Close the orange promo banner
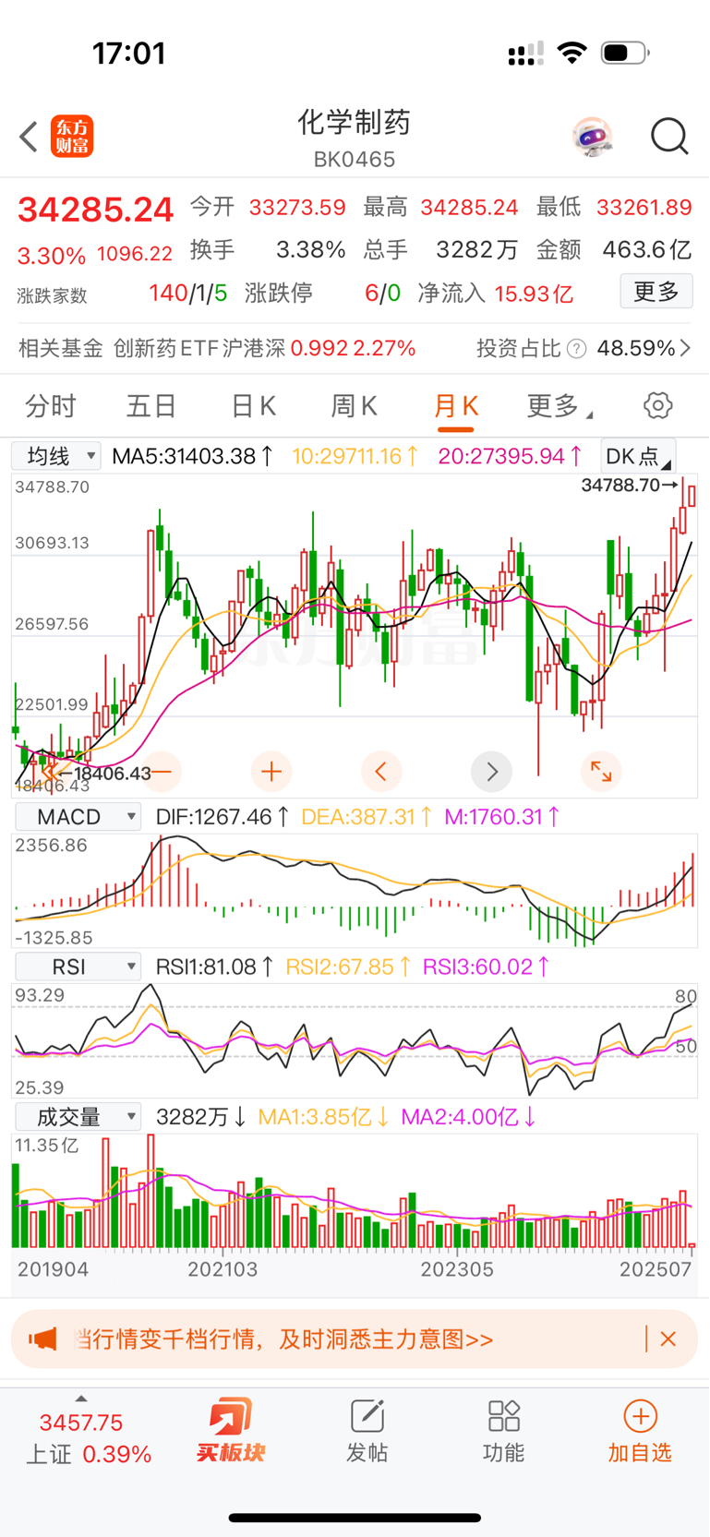Image resolution: width=710 pixels, height=1537 pixels. (668, 1339)
